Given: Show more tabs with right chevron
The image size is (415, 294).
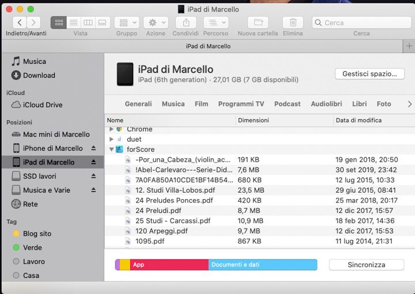Looking at the screenshot, I should click(410, 104).
